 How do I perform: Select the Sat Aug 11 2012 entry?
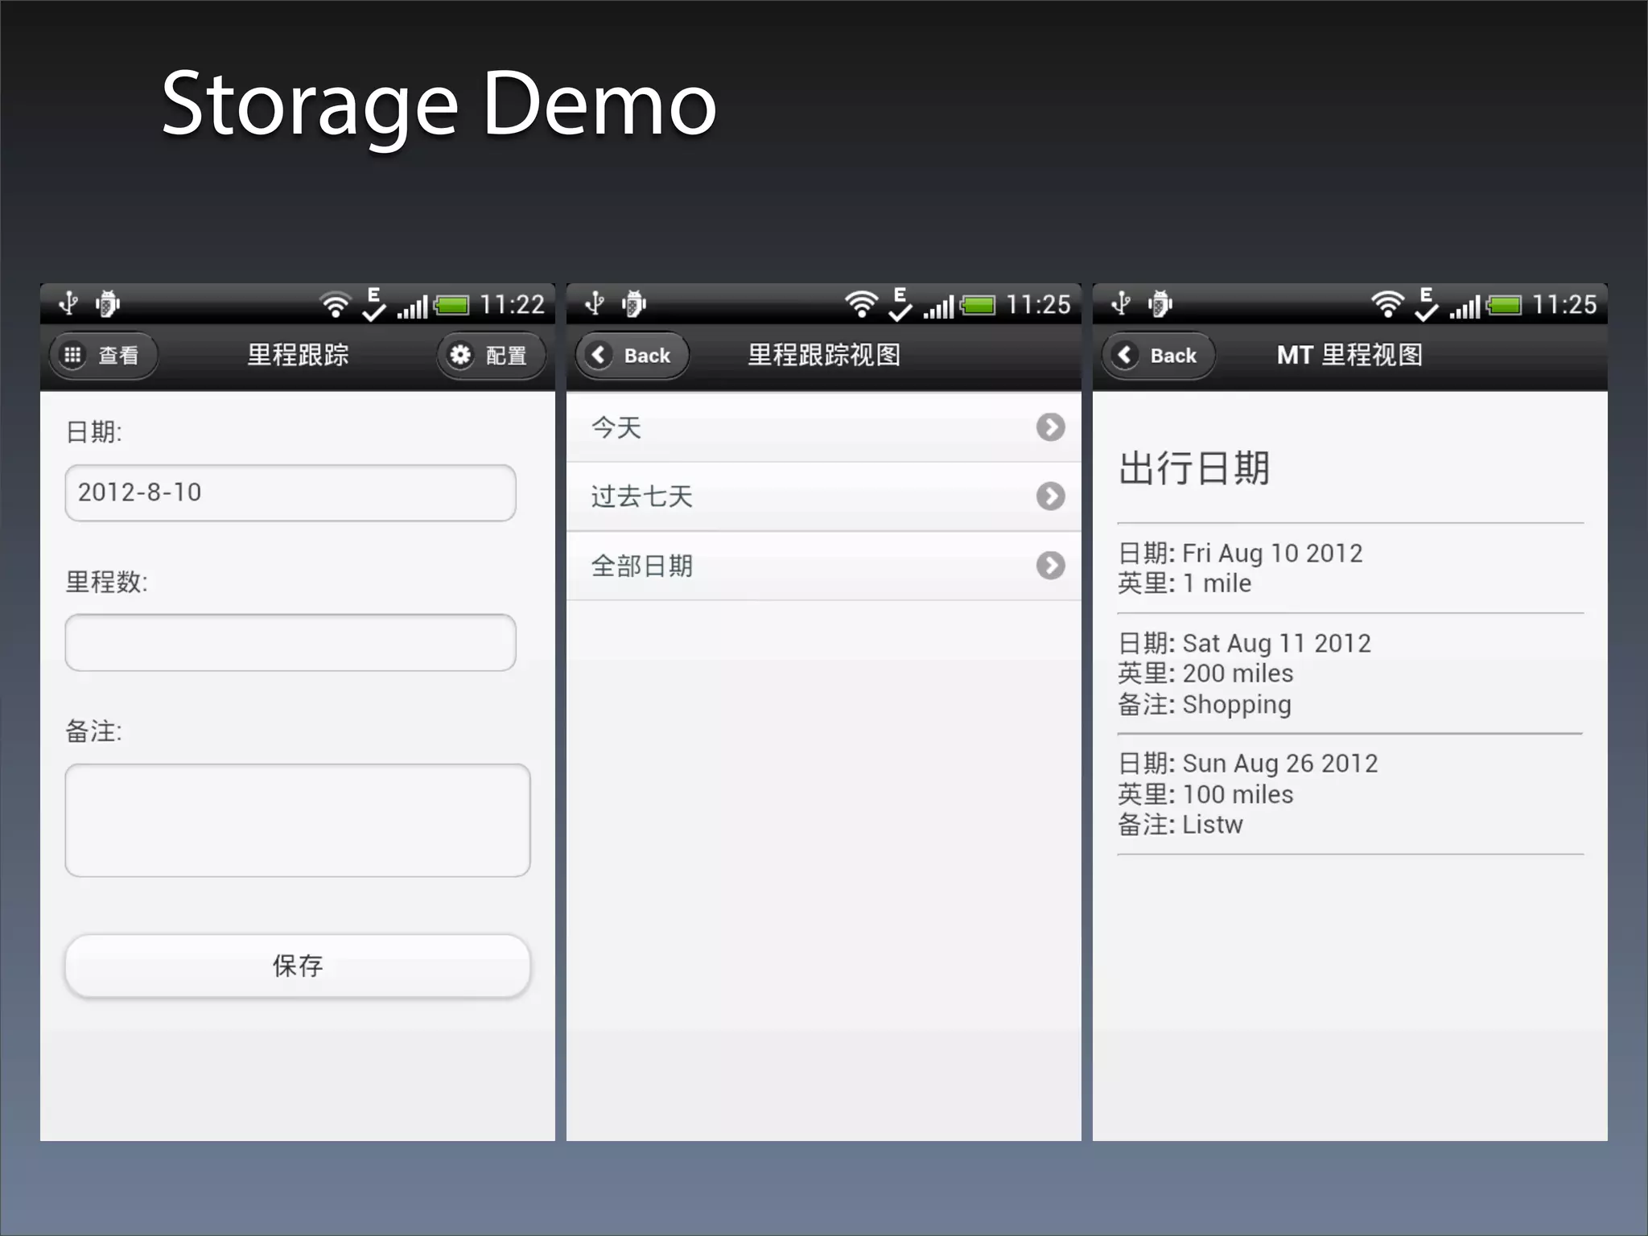tap(1350, 674)
